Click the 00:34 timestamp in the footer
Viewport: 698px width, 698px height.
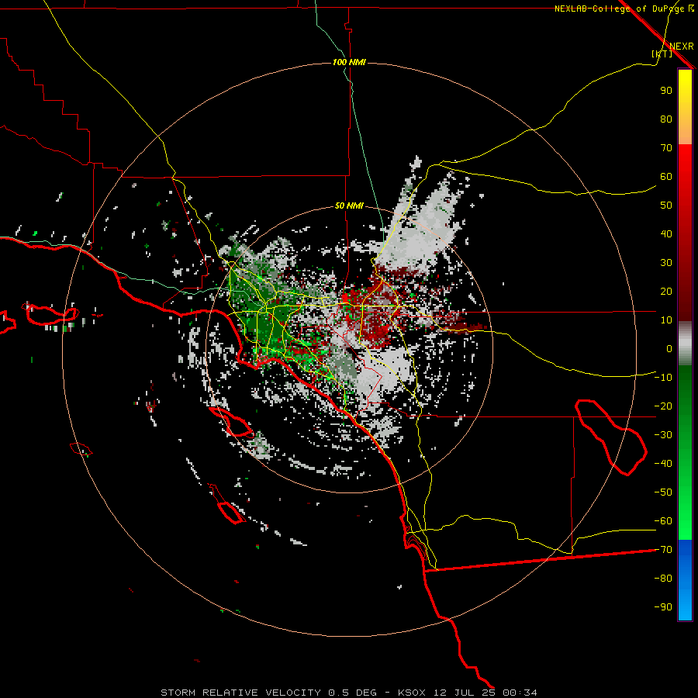point(520,693)
